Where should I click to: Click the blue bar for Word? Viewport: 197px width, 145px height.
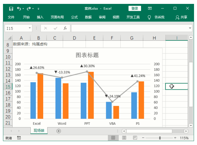58,98
